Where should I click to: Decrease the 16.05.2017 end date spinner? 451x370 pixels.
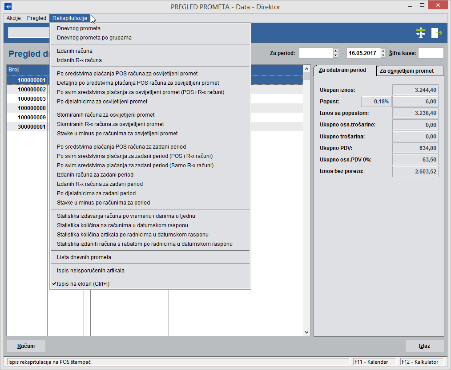pyautogui.click(x=383, y=55)
